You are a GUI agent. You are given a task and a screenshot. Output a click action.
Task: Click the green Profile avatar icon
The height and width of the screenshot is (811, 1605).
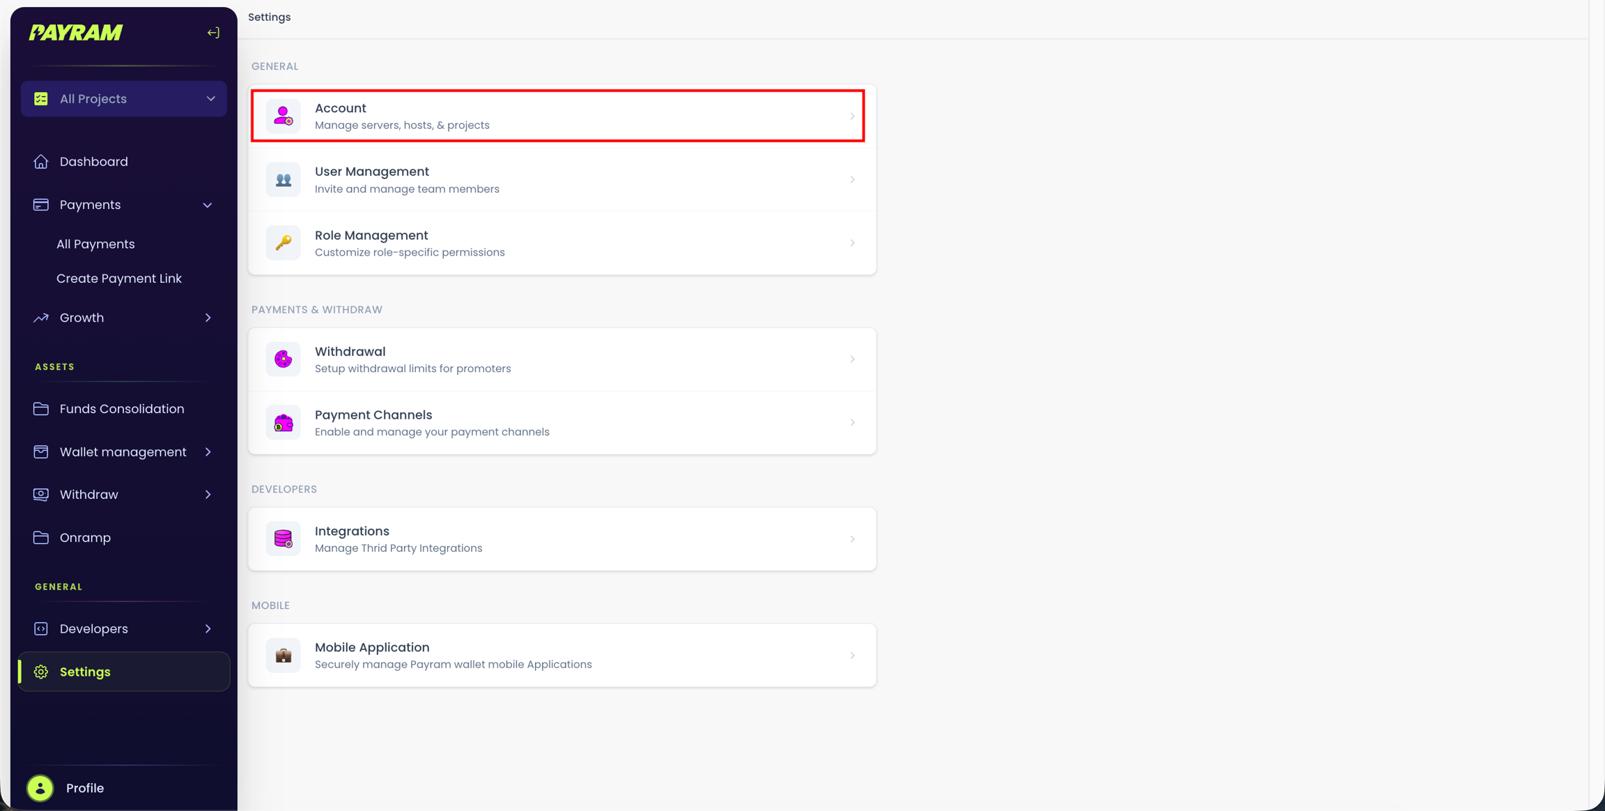click(x=40, y=788)
